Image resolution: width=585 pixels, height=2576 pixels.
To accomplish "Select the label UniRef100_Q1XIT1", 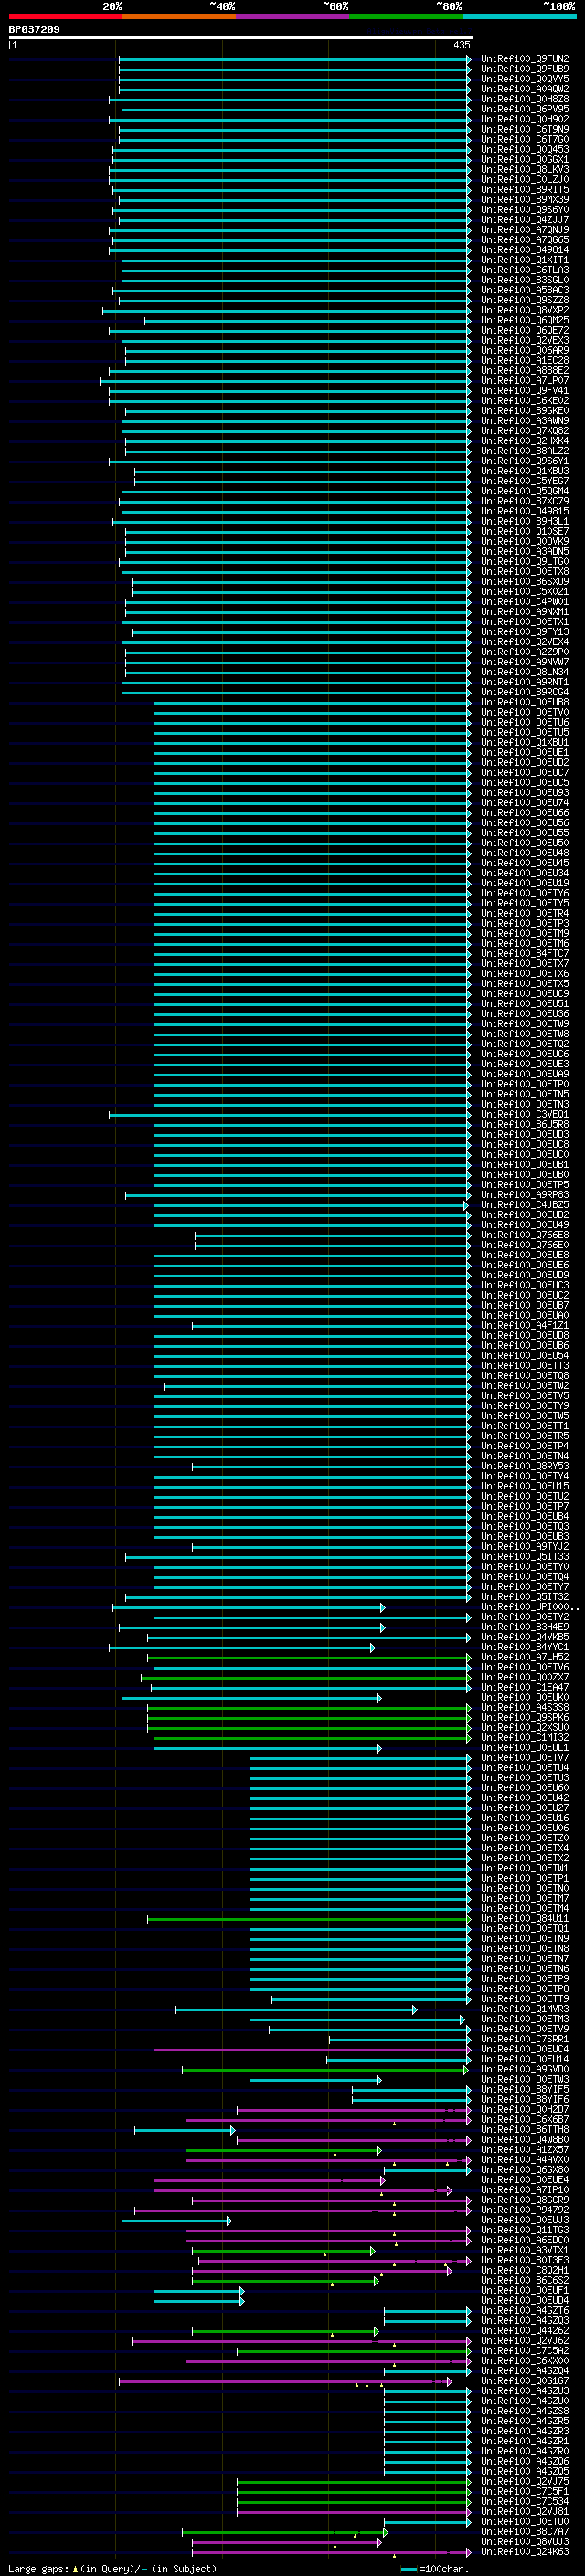I will [x=525, y=260].
